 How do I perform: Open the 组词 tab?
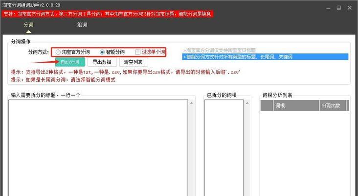click(82, 24)
